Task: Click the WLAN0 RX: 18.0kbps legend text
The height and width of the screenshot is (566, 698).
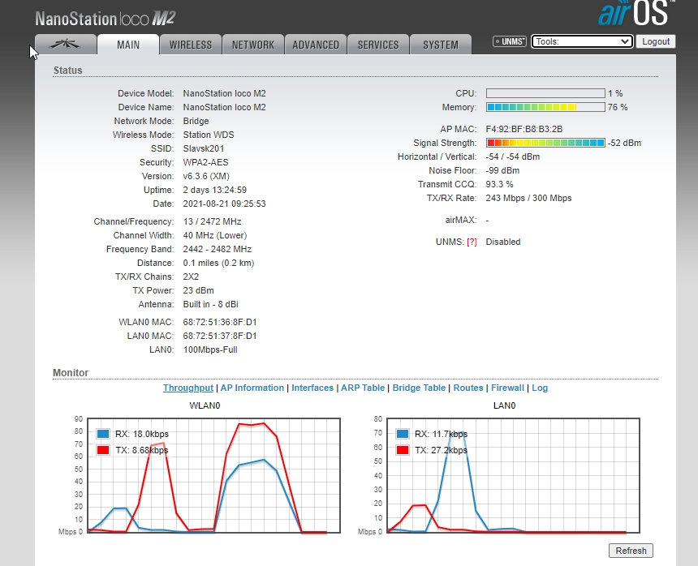Action: tap(142, 434)
